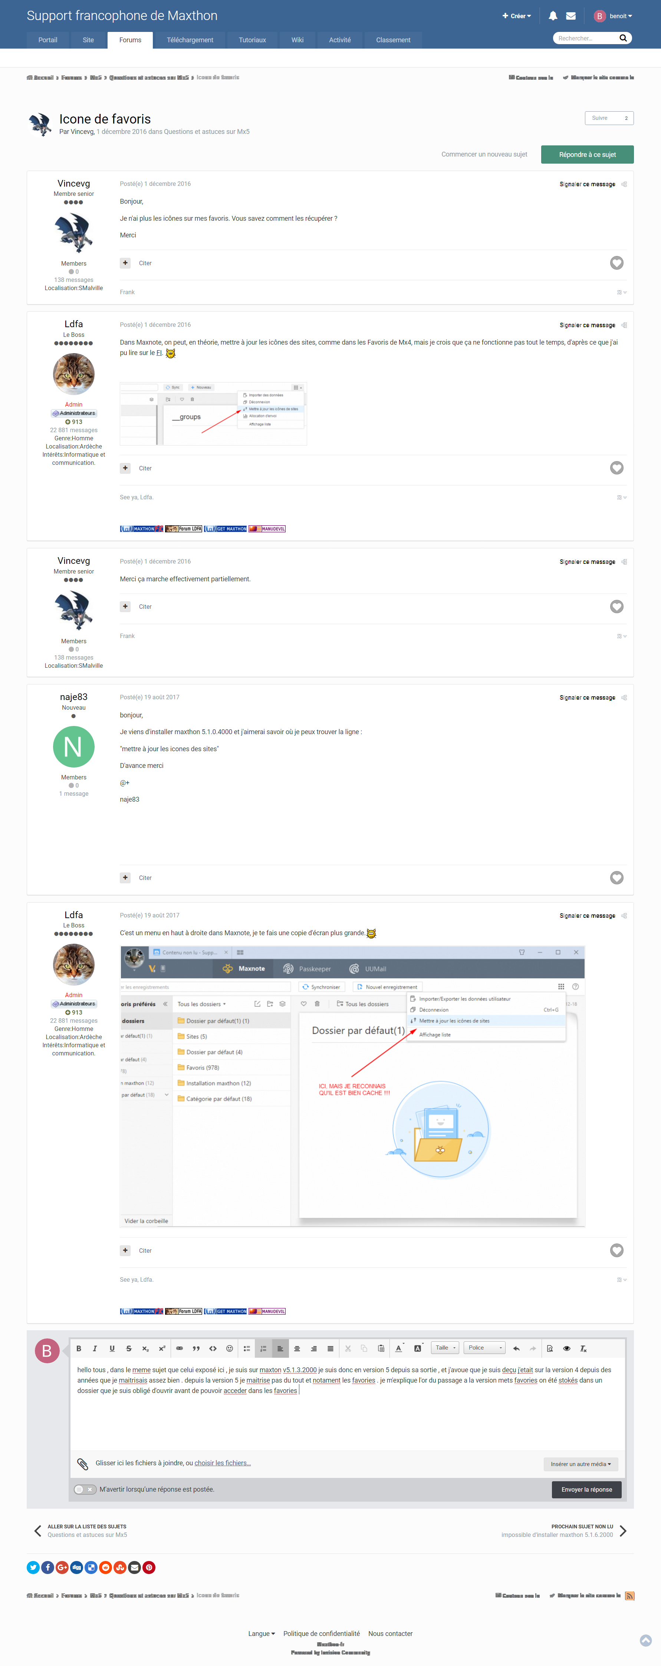Click Répondre à ce sujet button
Viewport: 661px width, 1666px height.
click(587, 155)
